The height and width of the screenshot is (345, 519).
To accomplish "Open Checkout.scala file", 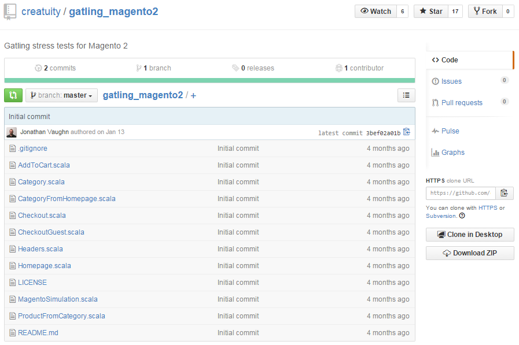I will pyautogui.click(x=42, y=216).
